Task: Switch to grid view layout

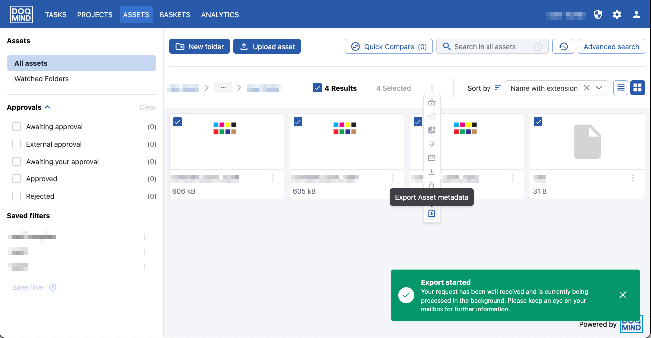Action: [x=637, y=88]
